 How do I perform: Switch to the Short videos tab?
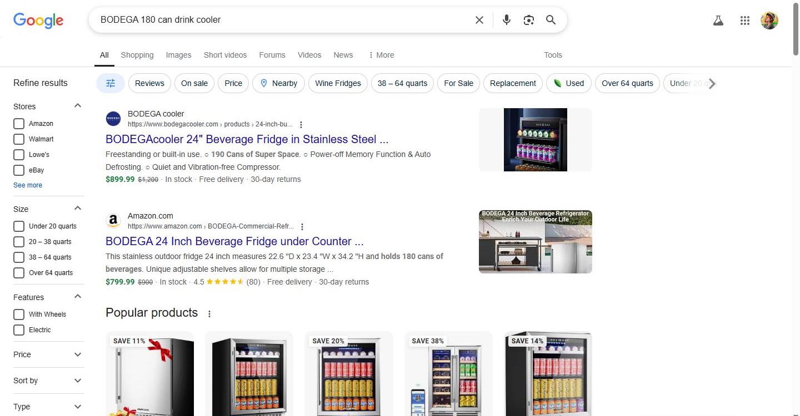click(225, 55)
